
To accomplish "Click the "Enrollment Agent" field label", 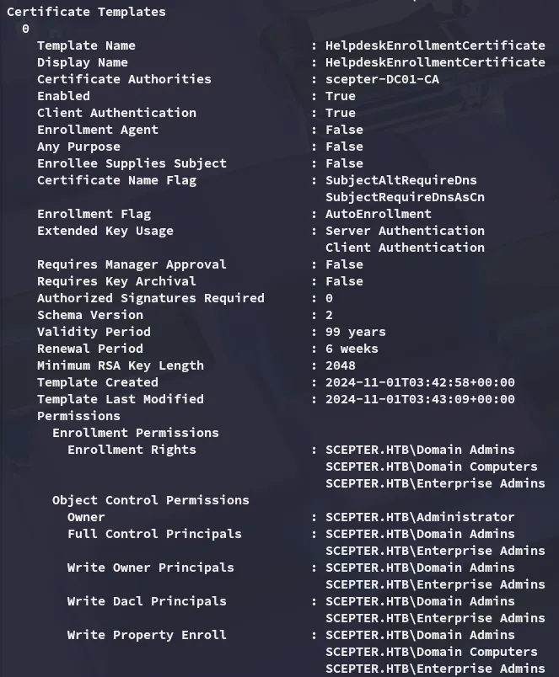I will pos(97,130).
